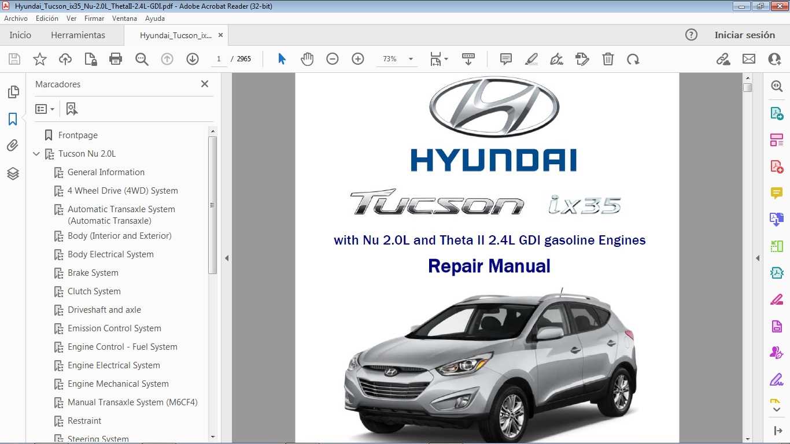Select the Highlight text tool
790x444 pixels.
tap(531, 59)
